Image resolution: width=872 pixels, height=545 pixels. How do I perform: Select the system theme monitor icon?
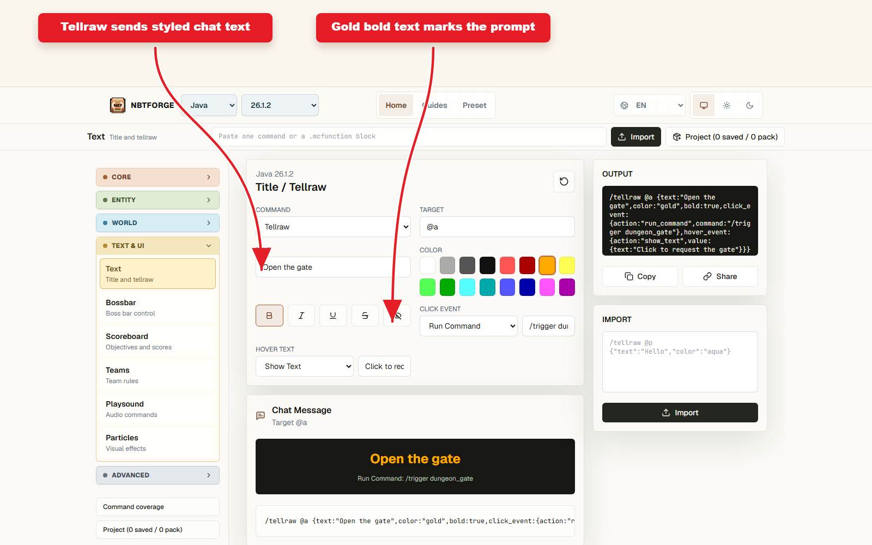(x=704, y=105)
